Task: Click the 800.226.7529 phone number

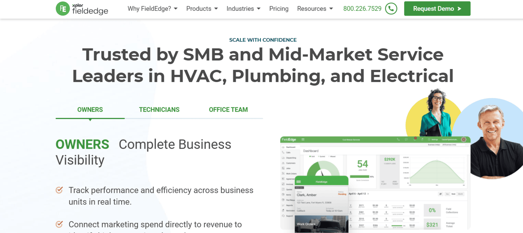Action: click(362, 9)
